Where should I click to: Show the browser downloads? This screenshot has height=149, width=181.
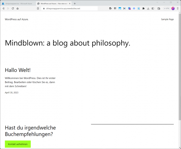click(x=148, y=8)
